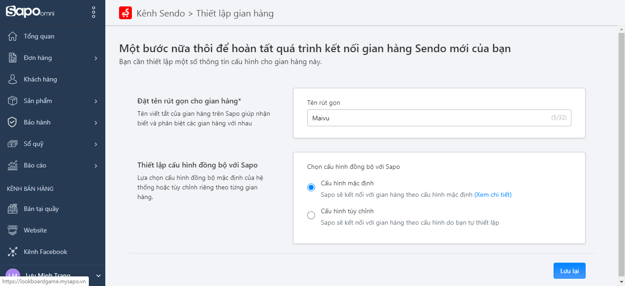The height and width of the screenshot is (286, 625).
Task: Expand the Sản phẩm submenu
Action: [96, 100]
